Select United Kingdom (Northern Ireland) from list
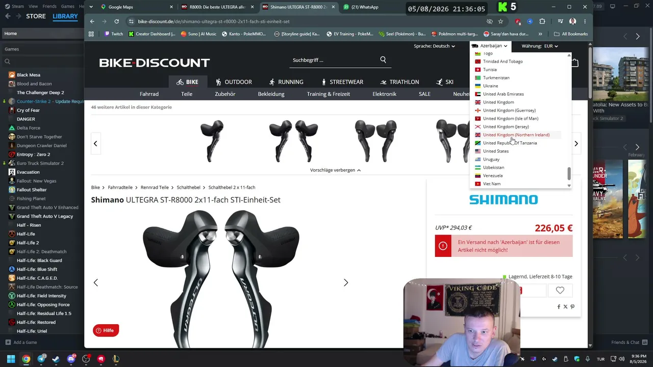653x367 pixels. tap(516, 135)
